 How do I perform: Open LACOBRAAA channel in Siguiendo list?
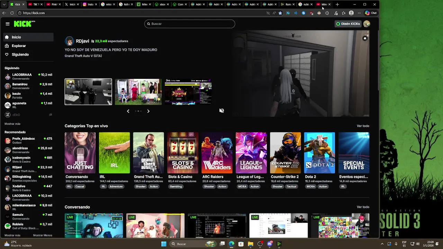[x=28, y=76]
